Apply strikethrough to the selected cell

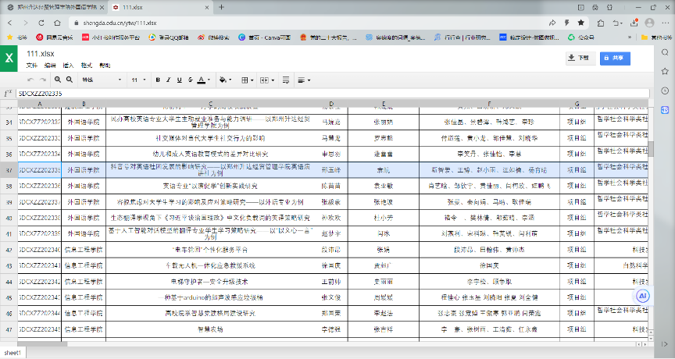click(189, 80)
